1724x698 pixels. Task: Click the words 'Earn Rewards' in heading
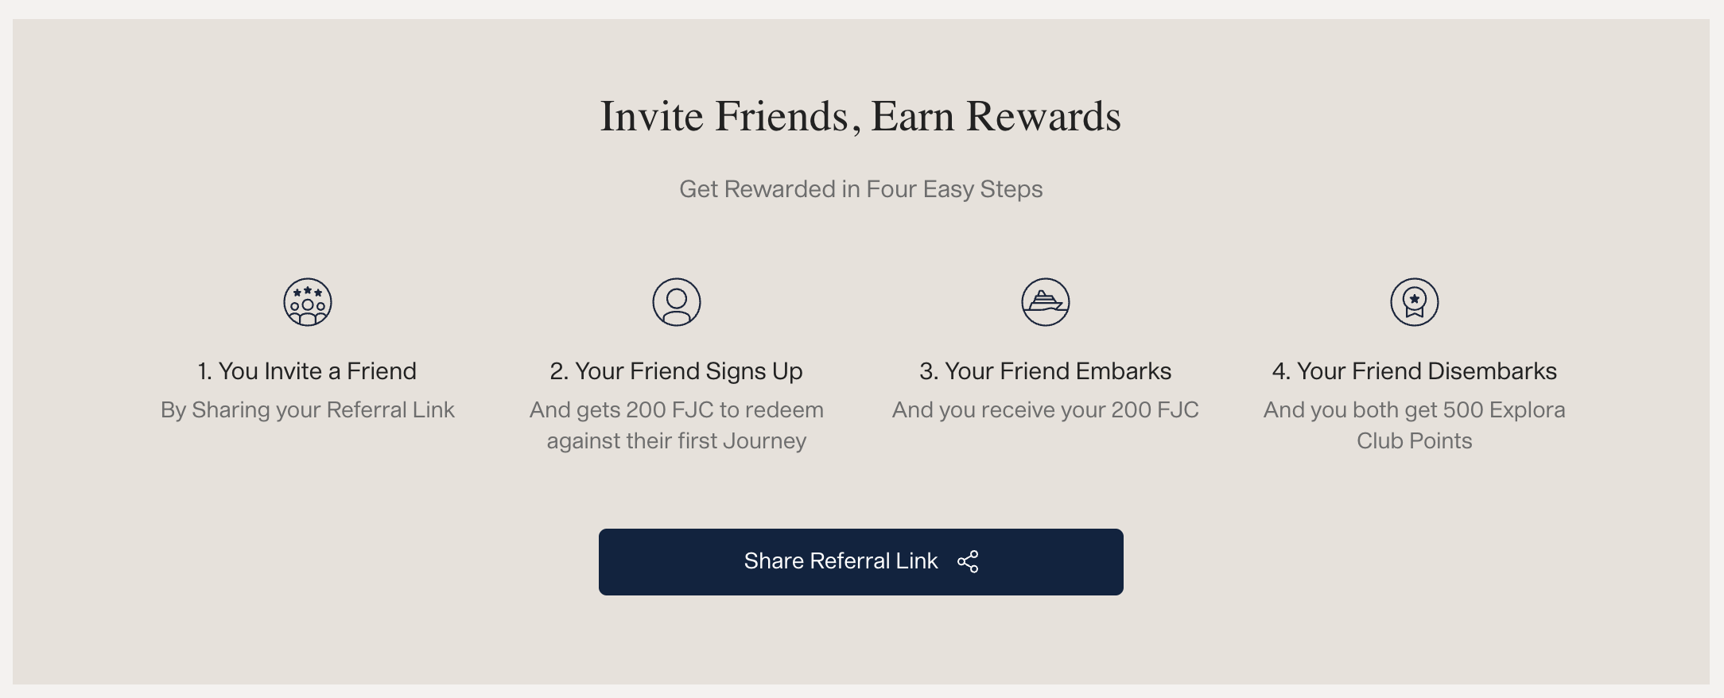(996, 117)
